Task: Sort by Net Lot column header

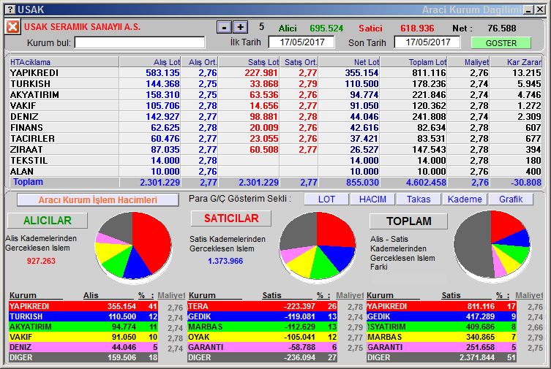Action: pos(349,62)
